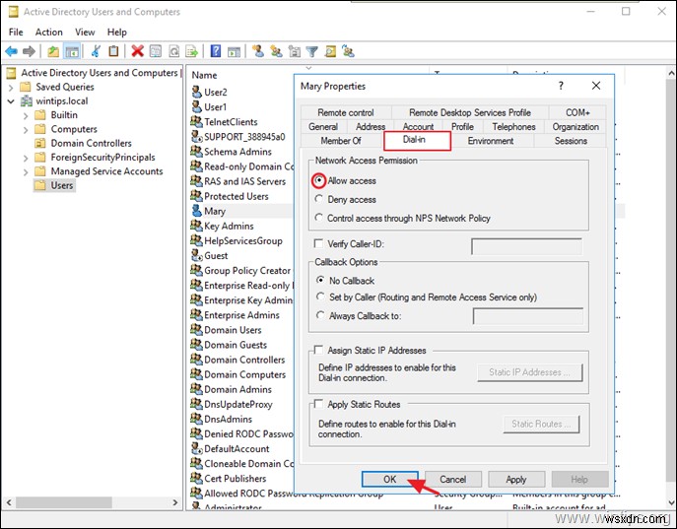Open the View menu
This screenshot has width=677, height=529.
[85, 32]
